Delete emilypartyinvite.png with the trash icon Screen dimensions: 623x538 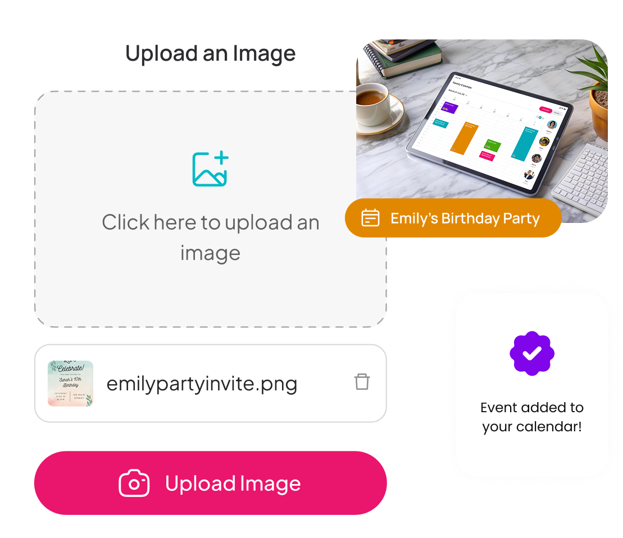point(362,382)
